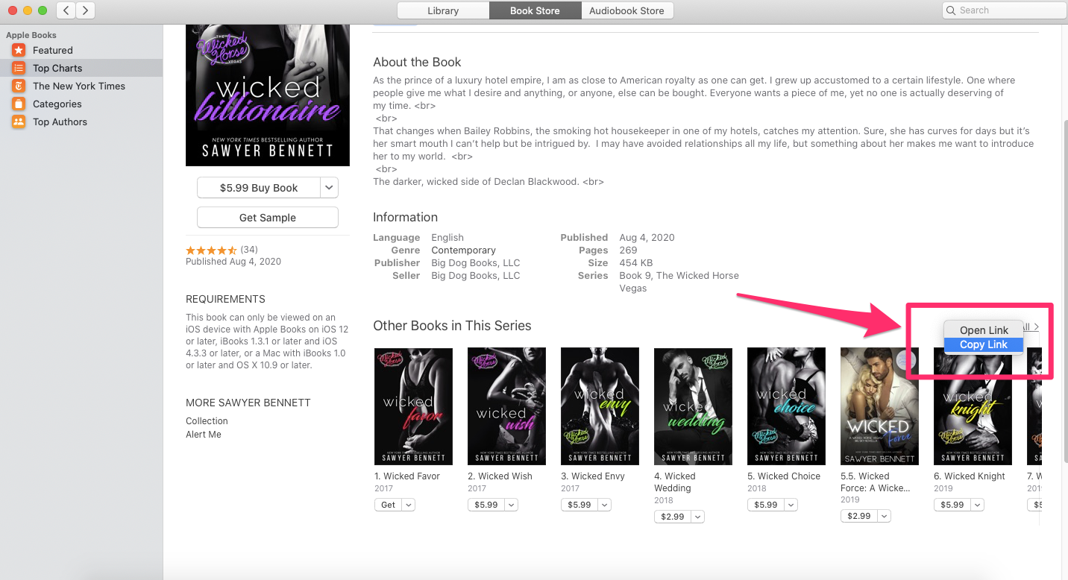Open the Wicked Knight book cover
The image size is (1068, 580).
(x=973, y=406)
